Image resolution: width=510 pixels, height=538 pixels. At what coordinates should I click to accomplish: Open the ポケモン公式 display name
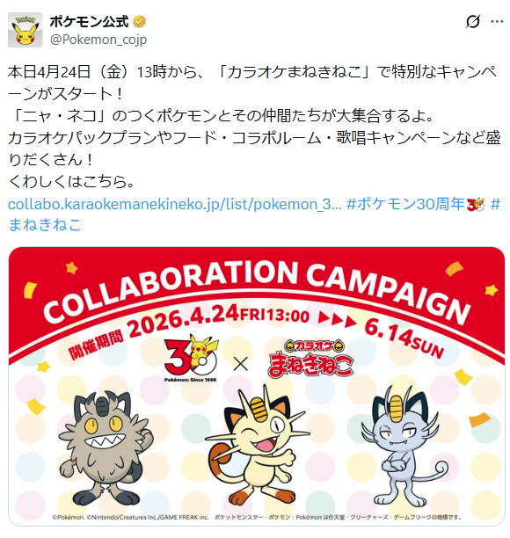click(90, 22)
